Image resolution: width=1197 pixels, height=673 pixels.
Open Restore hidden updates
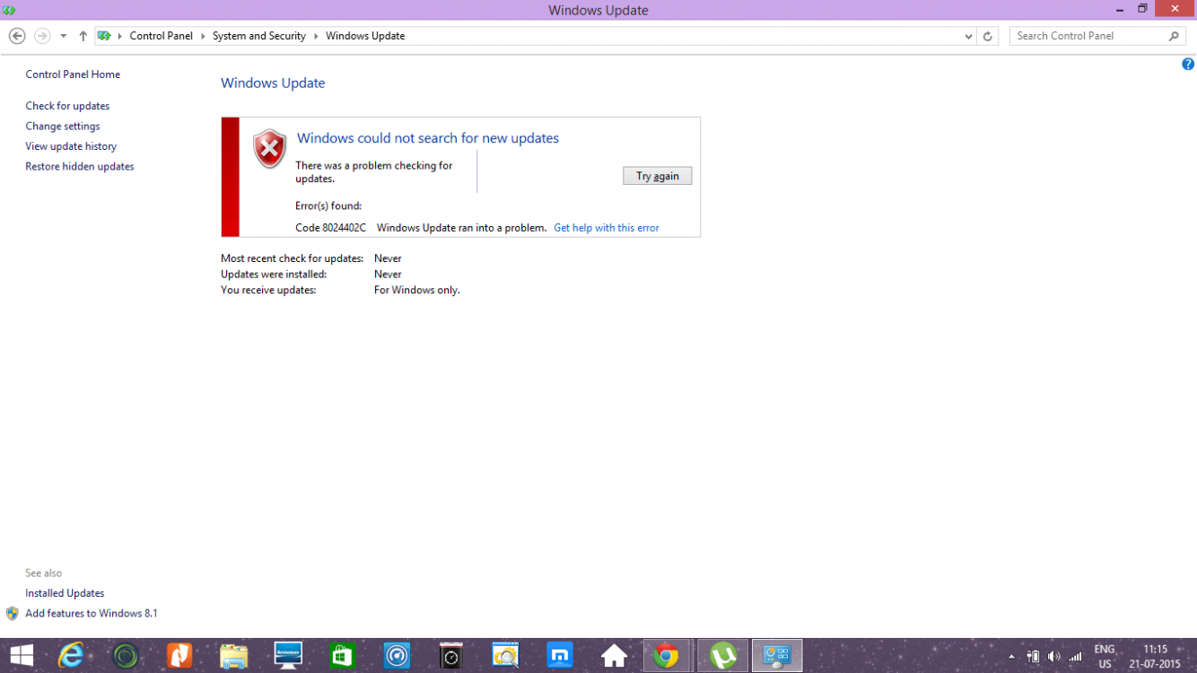click(x=80, y=167)
